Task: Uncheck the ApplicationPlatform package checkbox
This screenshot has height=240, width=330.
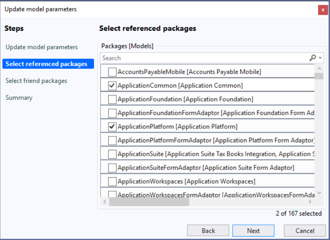Action: tap(112, 126)
